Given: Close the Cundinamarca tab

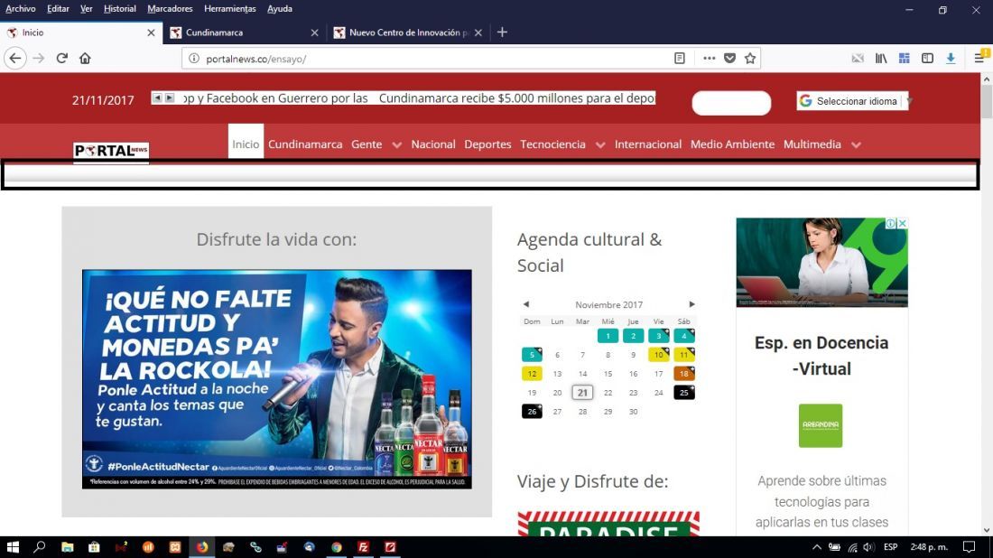Looking at the screenshot, I should click(x=315, y=33).
